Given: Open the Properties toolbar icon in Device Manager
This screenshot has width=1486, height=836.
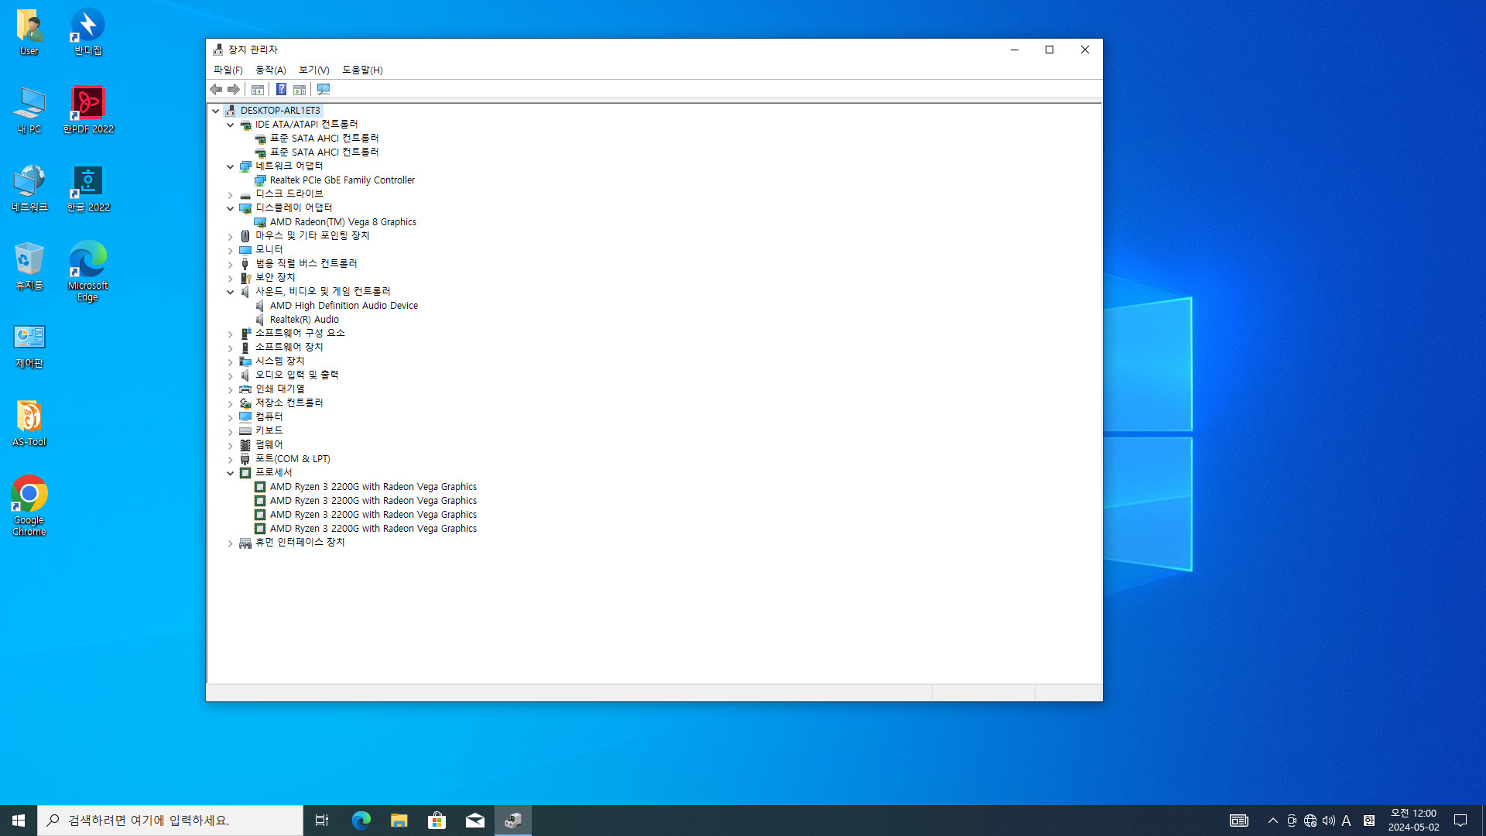Looking at the screenshot, I should coord(258,90).
